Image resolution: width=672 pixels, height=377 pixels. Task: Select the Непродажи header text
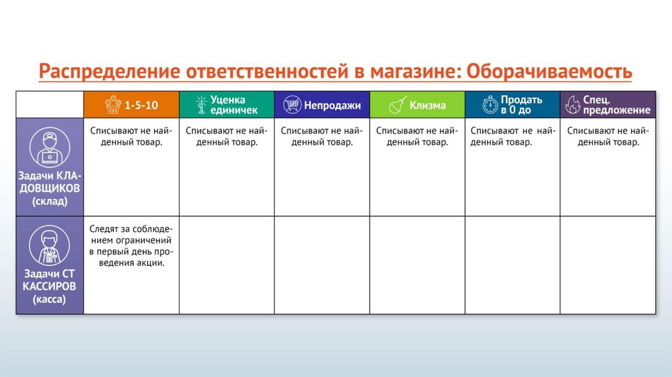click(332, 105)
